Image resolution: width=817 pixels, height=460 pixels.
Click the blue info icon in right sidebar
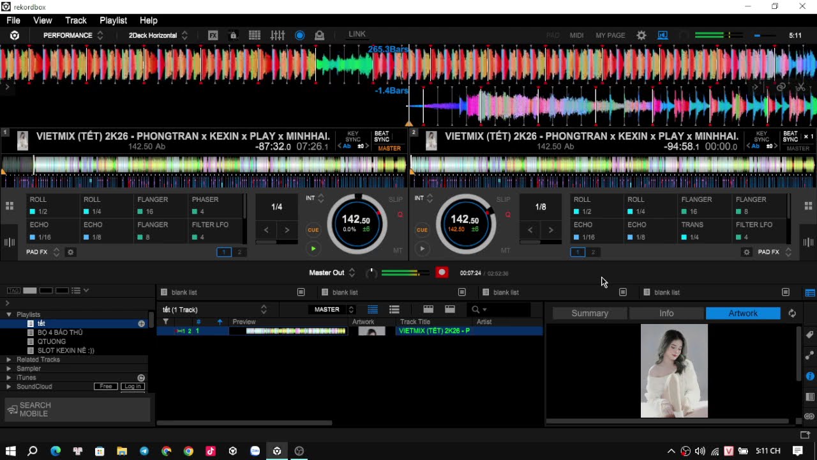point(810,376)
